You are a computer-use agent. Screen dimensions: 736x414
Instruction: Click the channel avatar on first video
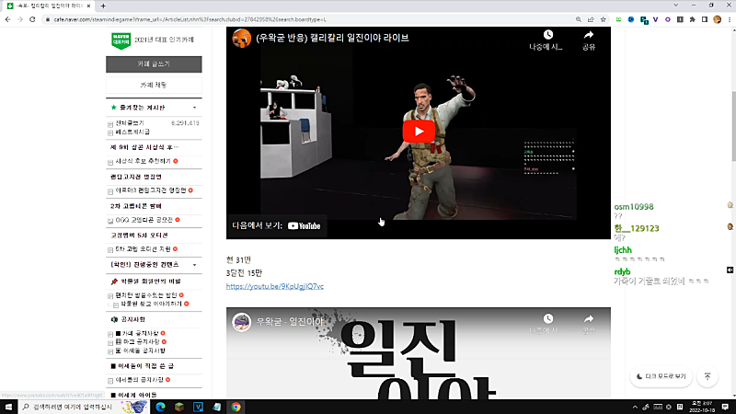[241, 38]
